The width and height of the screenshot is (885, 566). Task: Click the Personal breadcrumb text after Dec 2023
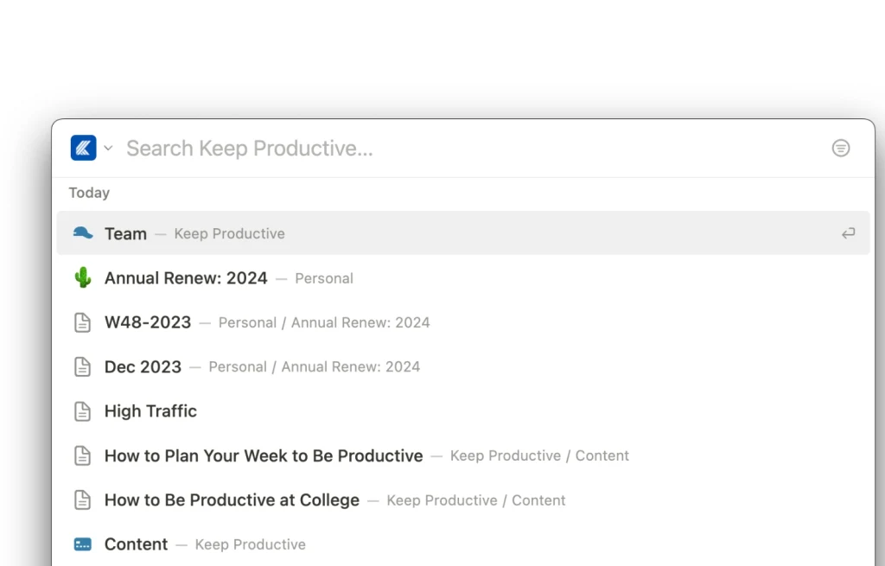(238, 366)
